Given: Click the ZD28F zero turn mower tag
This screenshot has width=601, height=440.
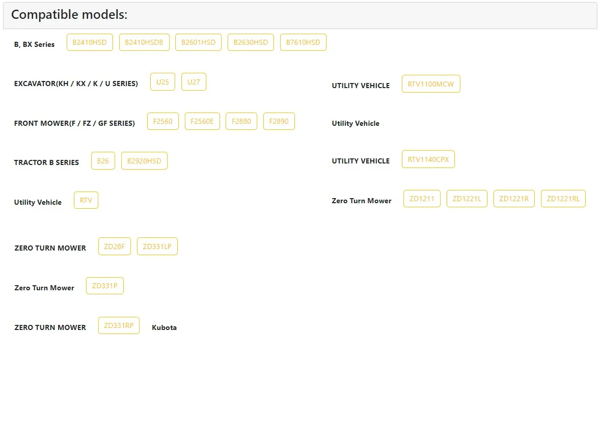Looking at the screenshot, I should (114, 246).
